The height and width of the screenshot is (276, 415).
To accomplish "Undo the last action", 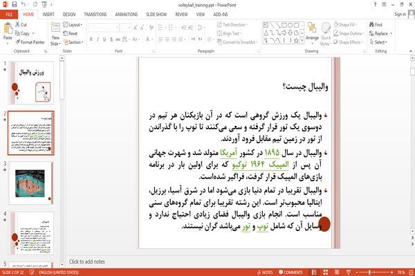I will coord(24,5).
